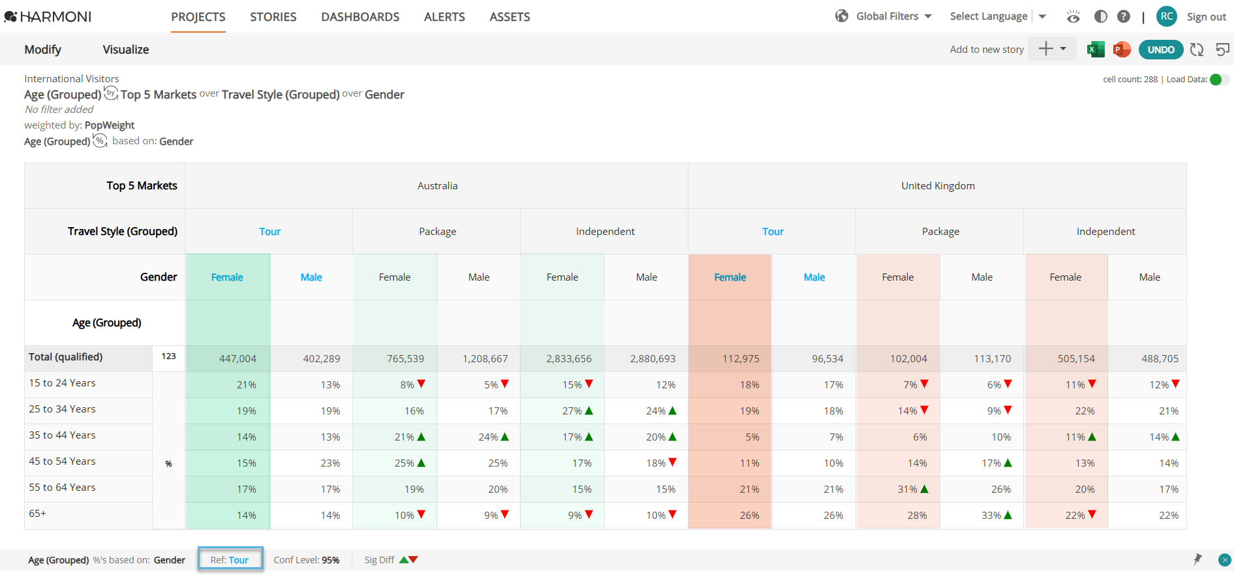Click the UNDO button
This screenshot has height=575, width=1234.
tap(1161, 50)
